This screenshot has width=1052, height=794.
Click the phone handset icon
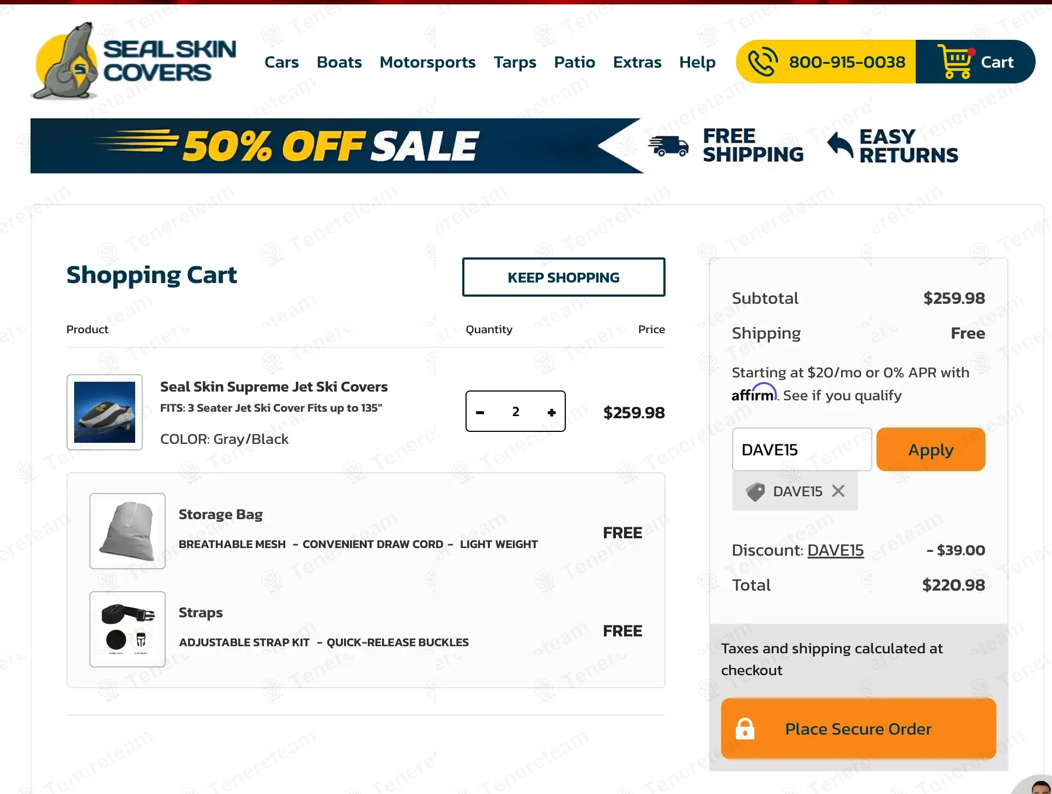[x=763, y=62]
